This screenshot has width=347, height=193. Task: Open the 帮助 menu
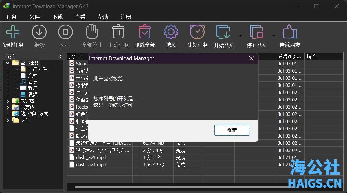(x=103, y=17)
